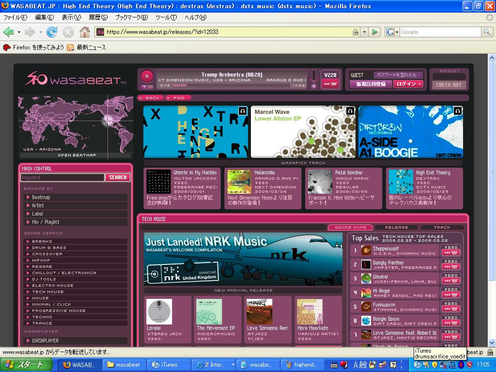Click the headphone icon on Dirt Crew banner
The image size is (496, 372).
point(457,111)
